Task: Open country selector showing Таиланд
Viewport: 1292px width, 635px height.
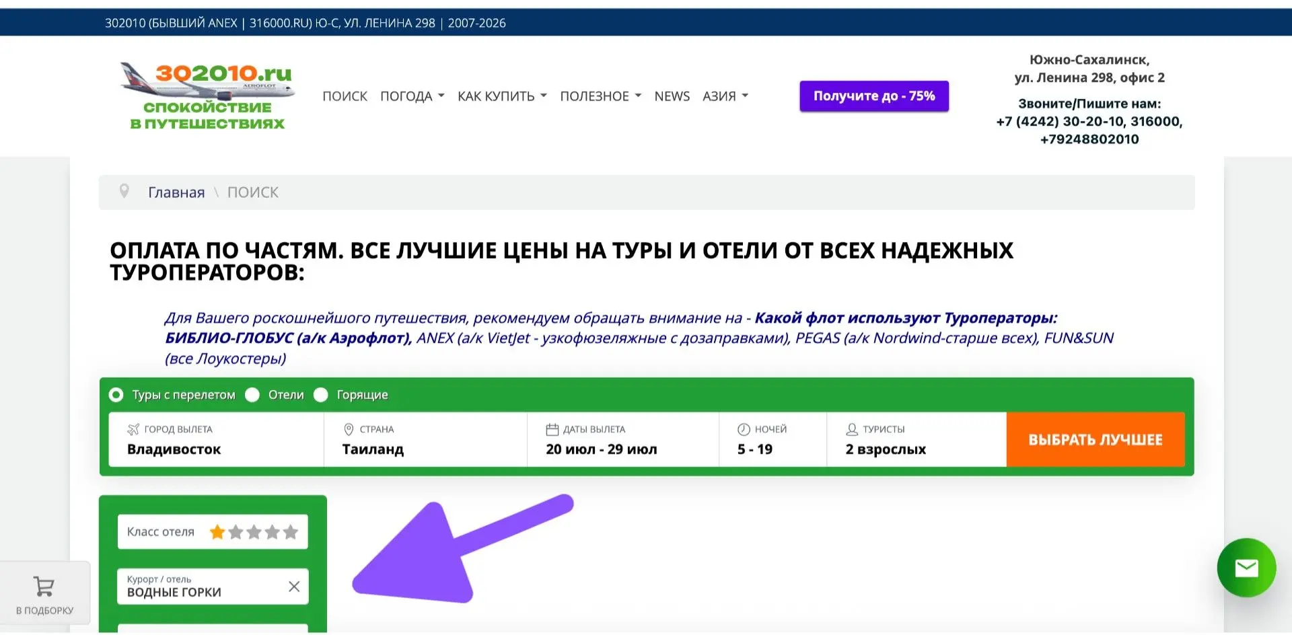Action: [x=425, y=439]
